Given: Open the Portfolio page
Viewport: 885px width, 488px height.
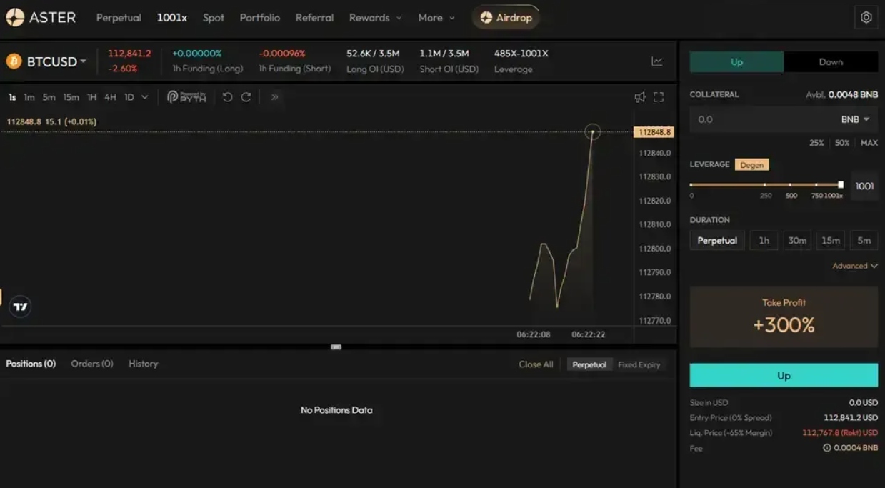Looking at the screenshot, I should pos(259,18).
